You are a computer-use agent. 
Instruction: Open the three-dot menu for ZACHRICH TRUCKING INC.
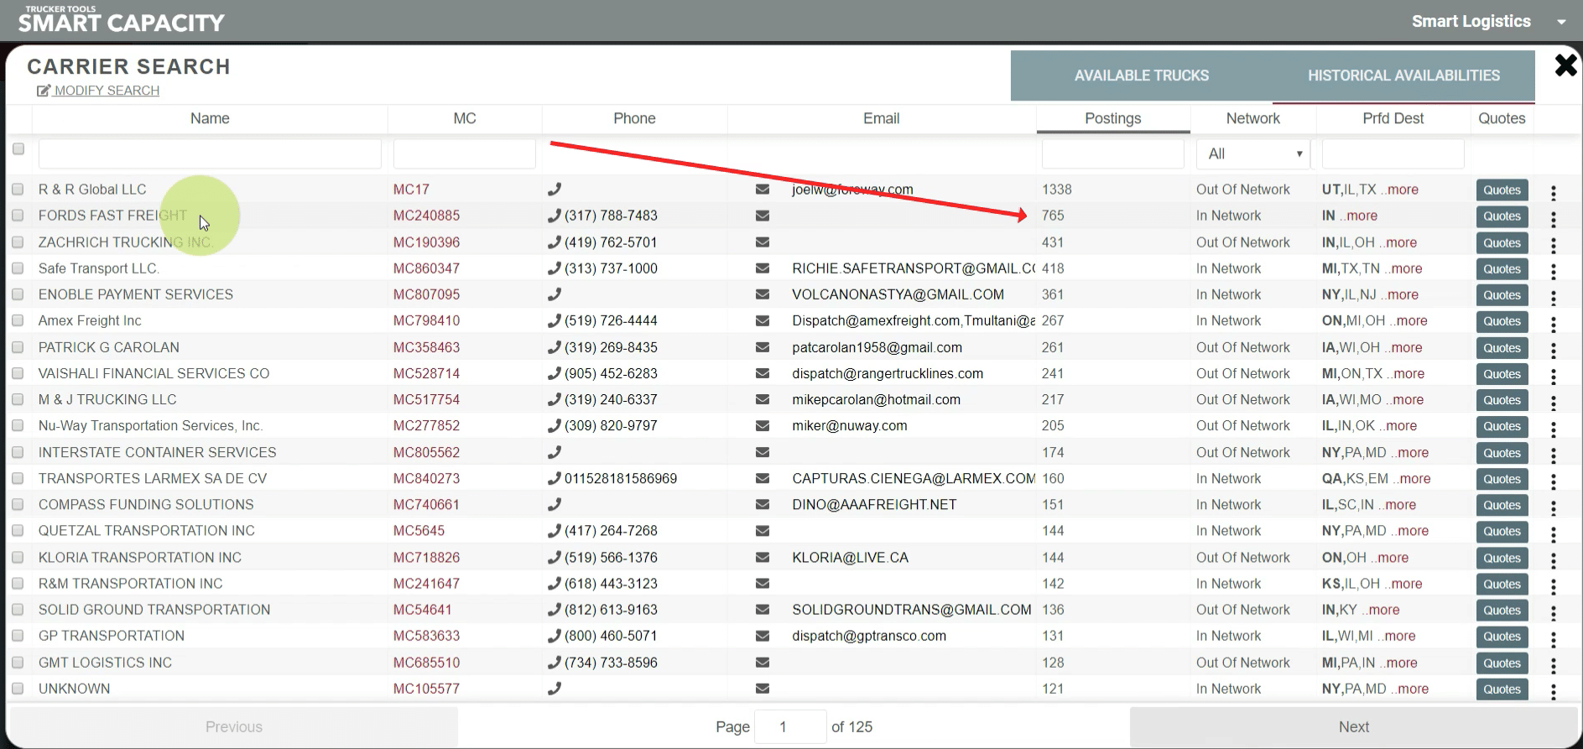[1554, 246]
